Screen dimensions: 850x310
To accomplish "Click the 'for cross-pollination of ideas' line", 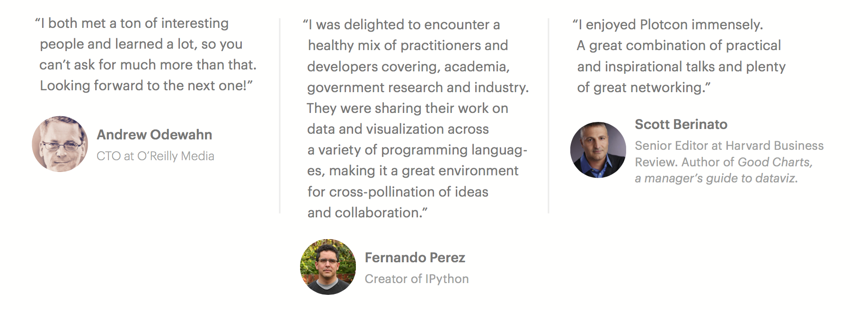I will coord(398,192).
